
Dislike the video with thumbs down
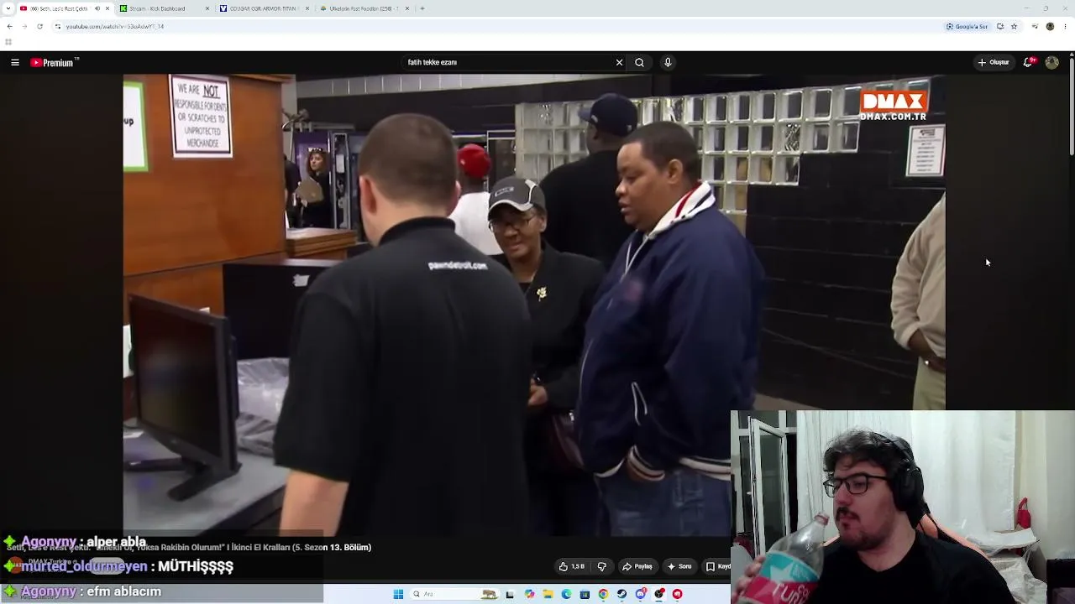pyautogui.click(x=601, y=566)
